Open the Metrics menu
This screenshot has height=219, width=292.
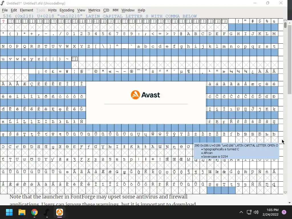pos(94,10)
